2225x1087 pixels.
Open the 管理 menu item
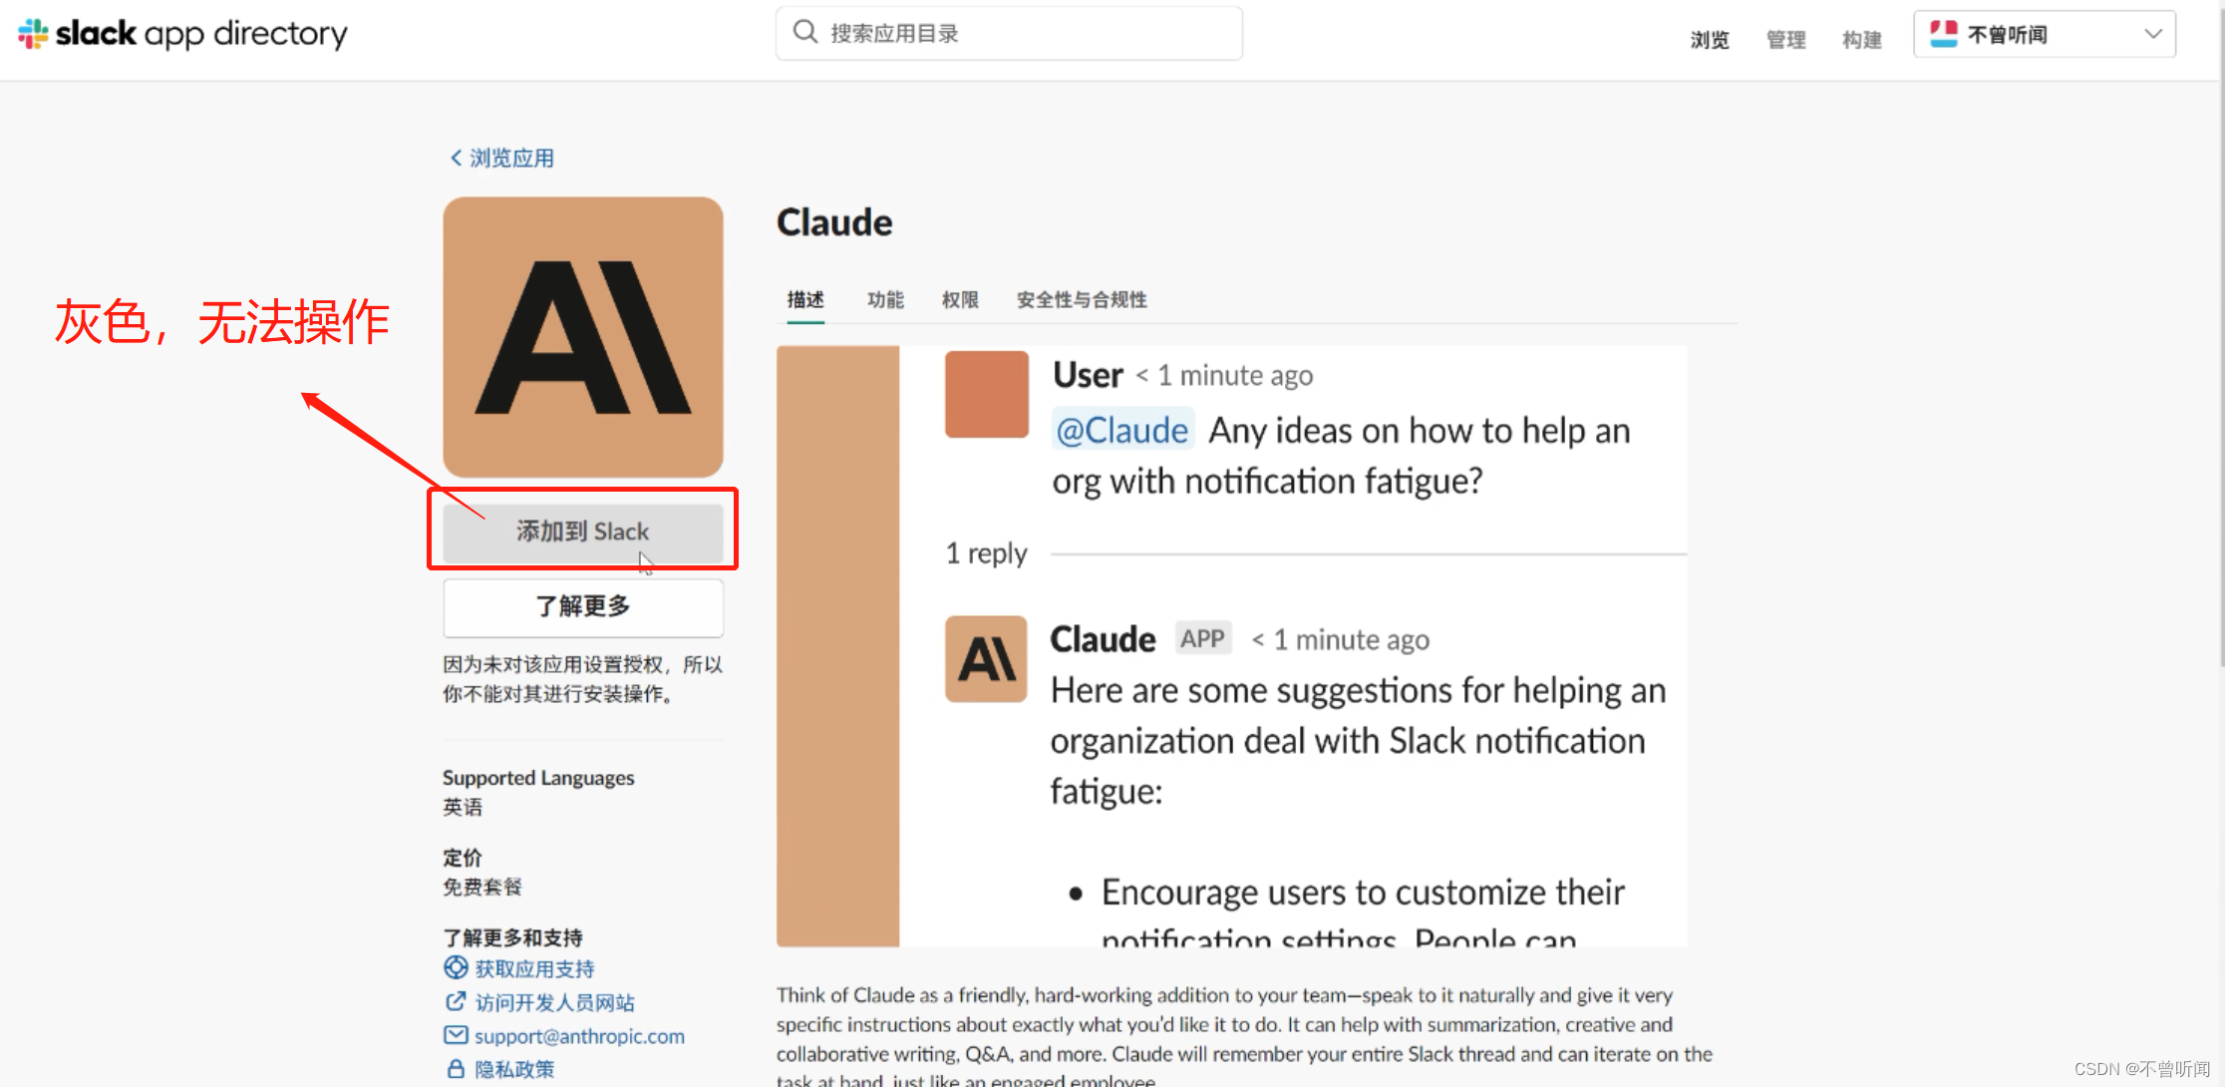tap(1785, 40)
